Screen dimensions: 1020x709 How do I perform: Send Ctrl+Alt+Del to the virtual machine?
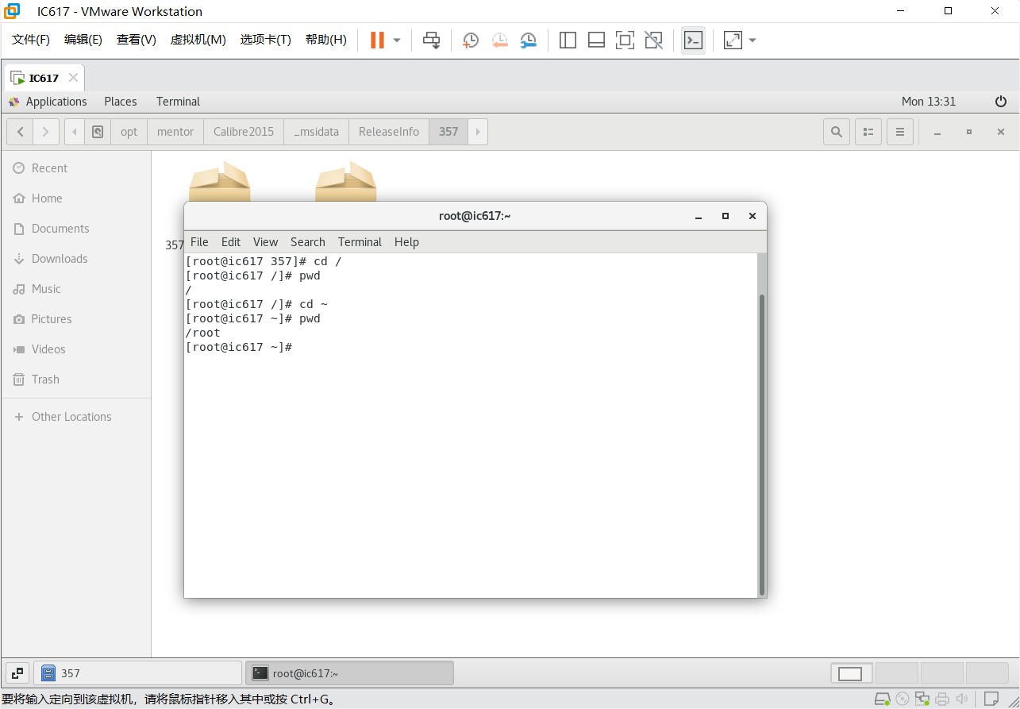431,40
